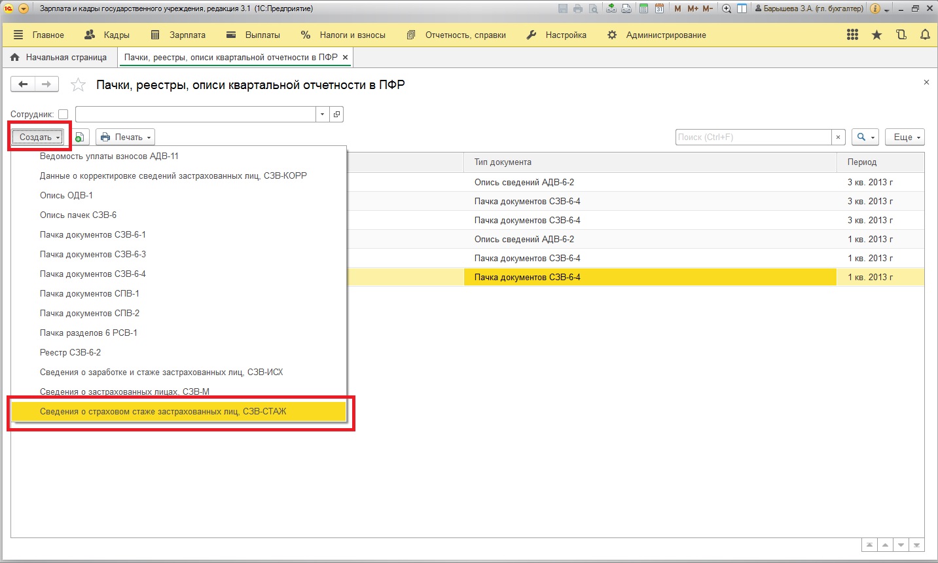The height and width of the screenshot is (563, 938).
Task: Choose Пачка документов СПВ-2 from the list
Action: [x=90, y=313]
